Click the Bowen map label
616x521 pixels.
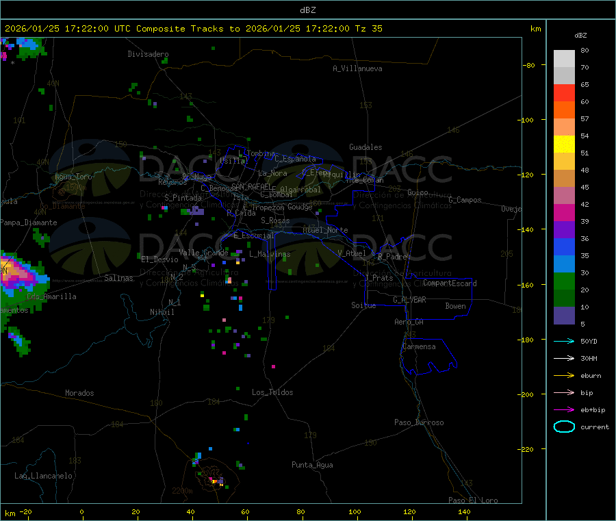[x=456, y=306]
